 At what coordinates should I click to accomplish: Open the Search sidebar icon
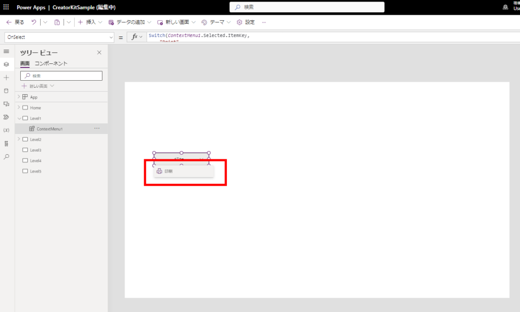tap(6, 157)
